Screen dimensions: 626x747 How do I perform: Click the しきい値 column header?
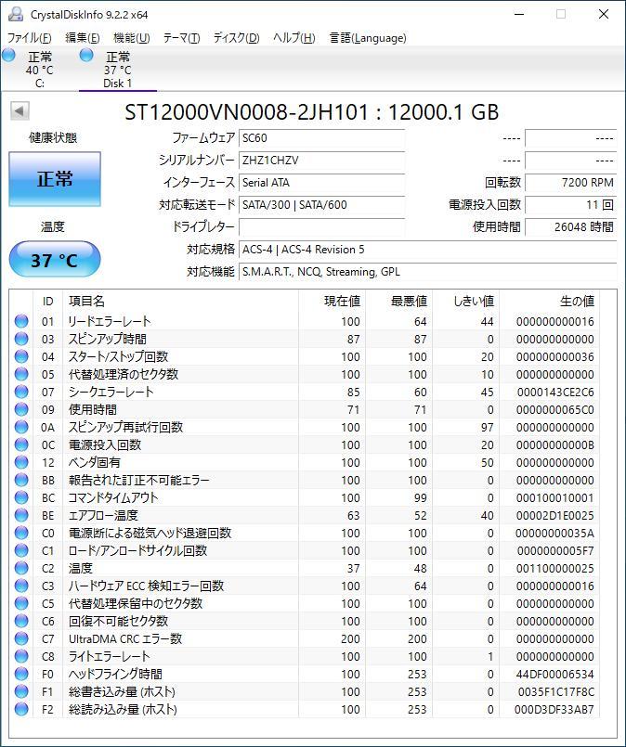click(x=466, y=301)
